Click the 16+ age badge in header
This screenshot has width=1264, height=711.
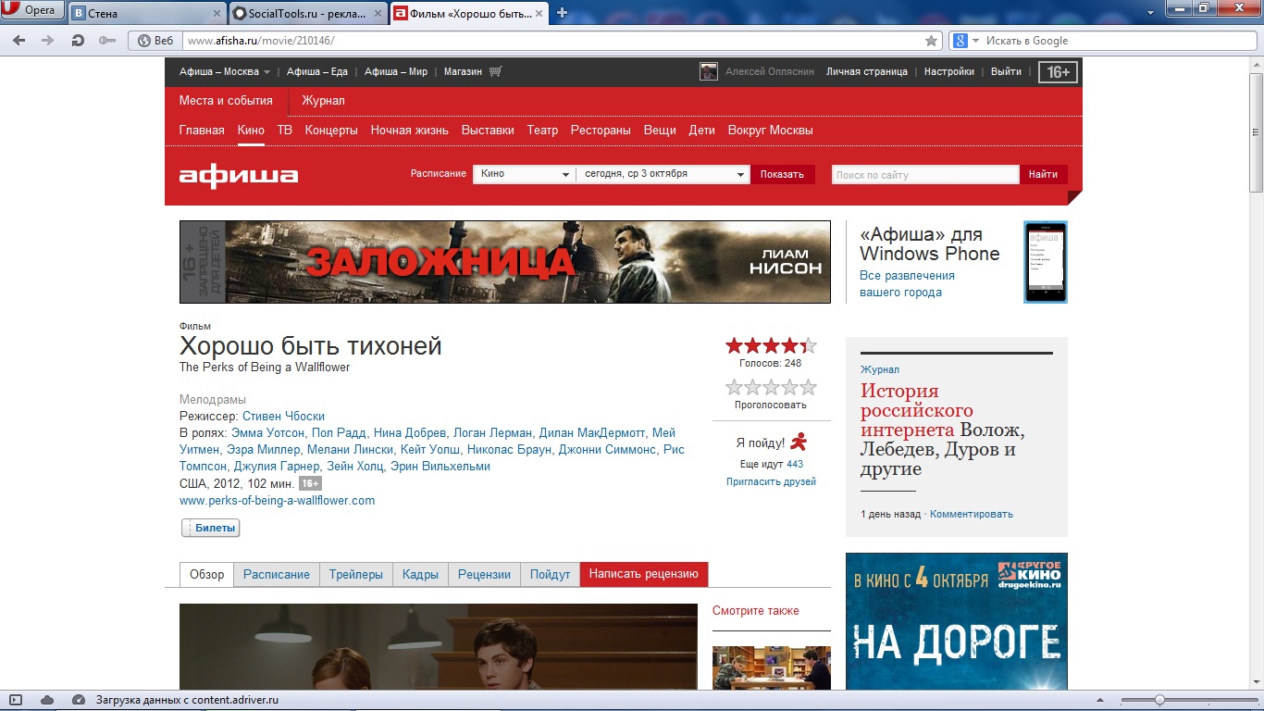coord(1059,72)
